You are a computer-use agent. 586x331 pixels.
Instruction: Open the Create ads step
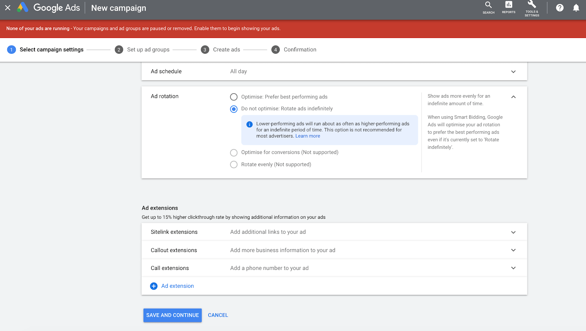[226, 49]
